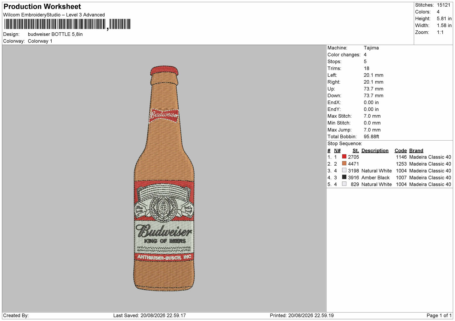
Task: Click the Stops value 5
Action: coord(365,62)
